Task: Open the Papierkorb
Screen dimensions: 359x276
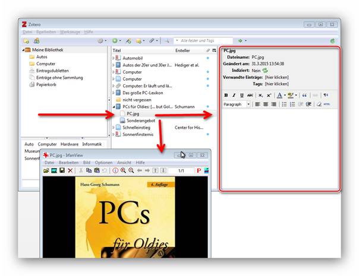Action: 46,85
